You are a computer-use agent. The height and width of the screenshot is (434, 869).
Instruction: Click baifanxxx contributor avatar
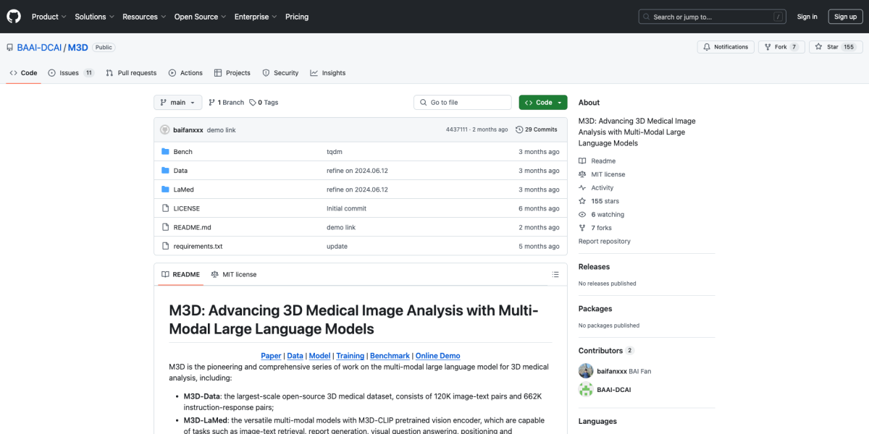click(x=586, y=371)
